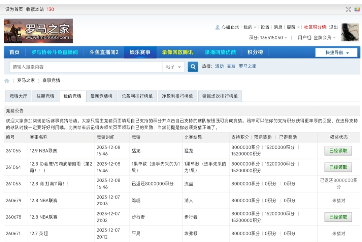Open the 用户组 金牌会员 dropdown
Image resolution: width=362 pixels, height=242 pixels.
click(x=317, y=38)
